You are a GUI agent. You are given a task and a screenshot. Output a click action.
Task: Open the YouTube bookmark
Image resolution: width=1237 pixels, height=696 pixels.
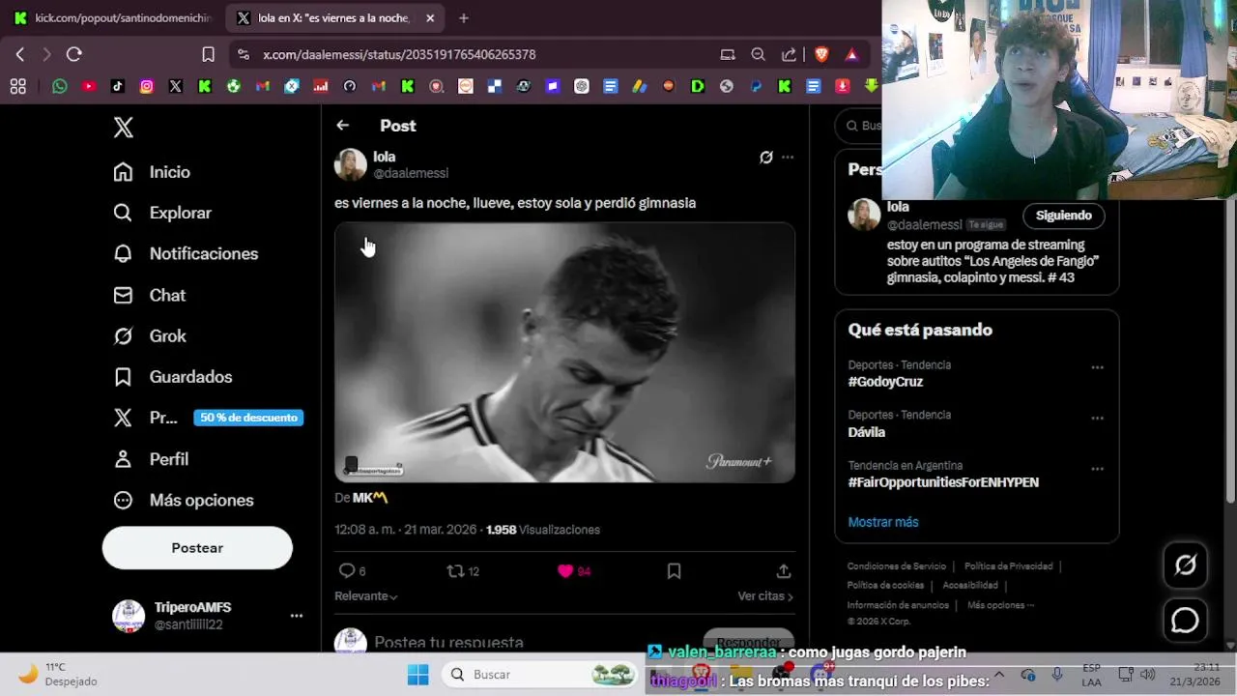click(x=89, y=86)
